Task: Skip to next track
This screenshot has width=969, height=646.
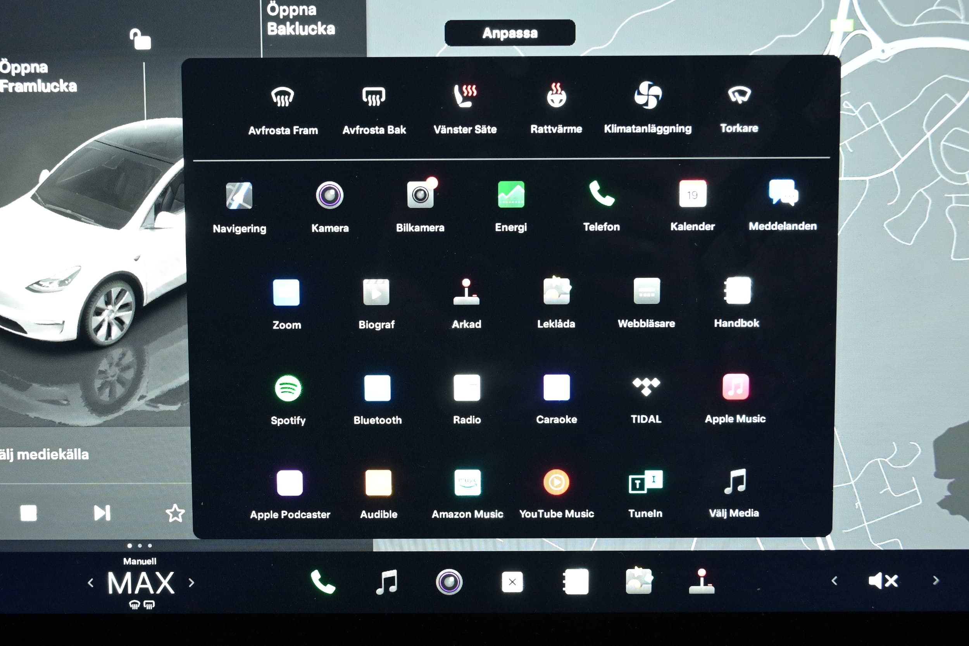Action: pyautogui.click(x=102, y=513)
